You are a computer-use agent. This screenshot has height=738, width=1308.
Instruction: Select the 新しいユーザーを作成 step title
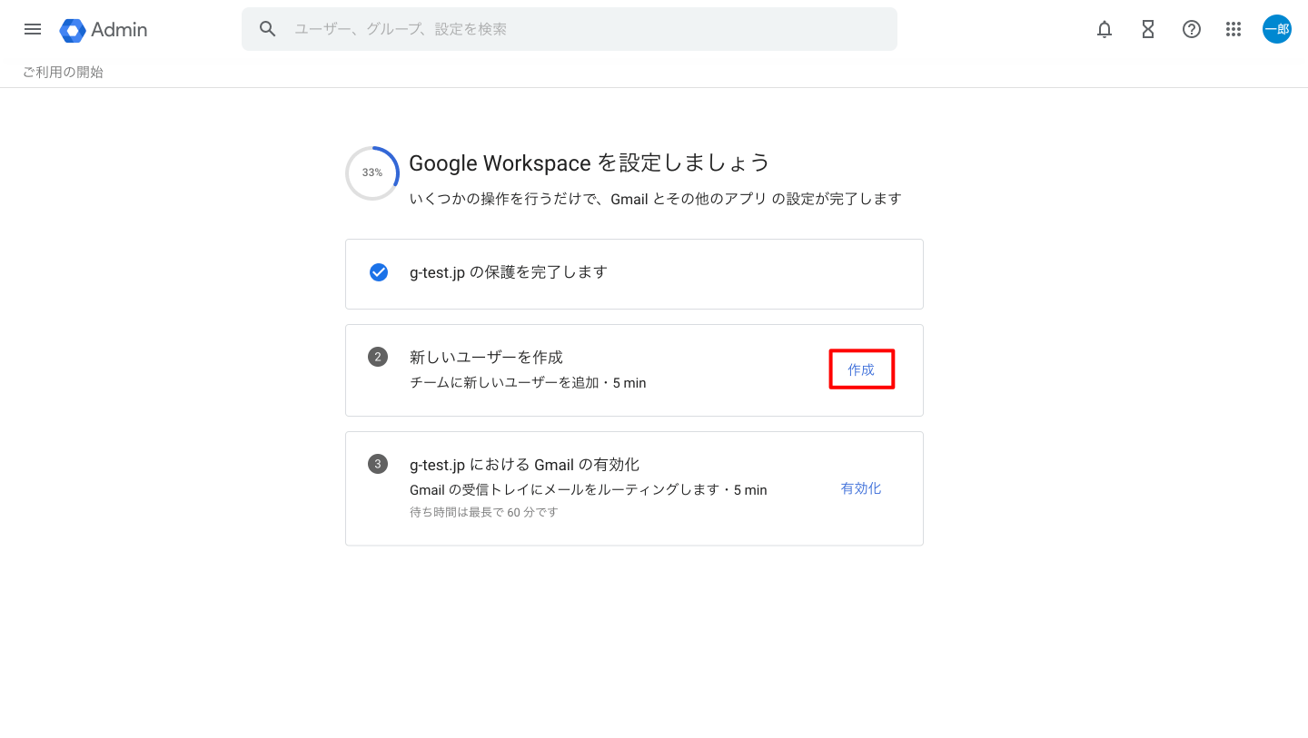[x=486, y=357]
